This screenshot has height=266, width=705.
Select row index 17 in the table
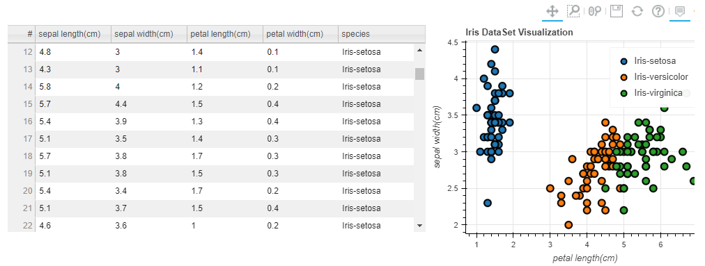(x=22, y=139)
